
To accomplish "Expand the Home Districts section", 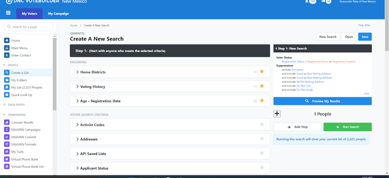I will tap(93, 72).
